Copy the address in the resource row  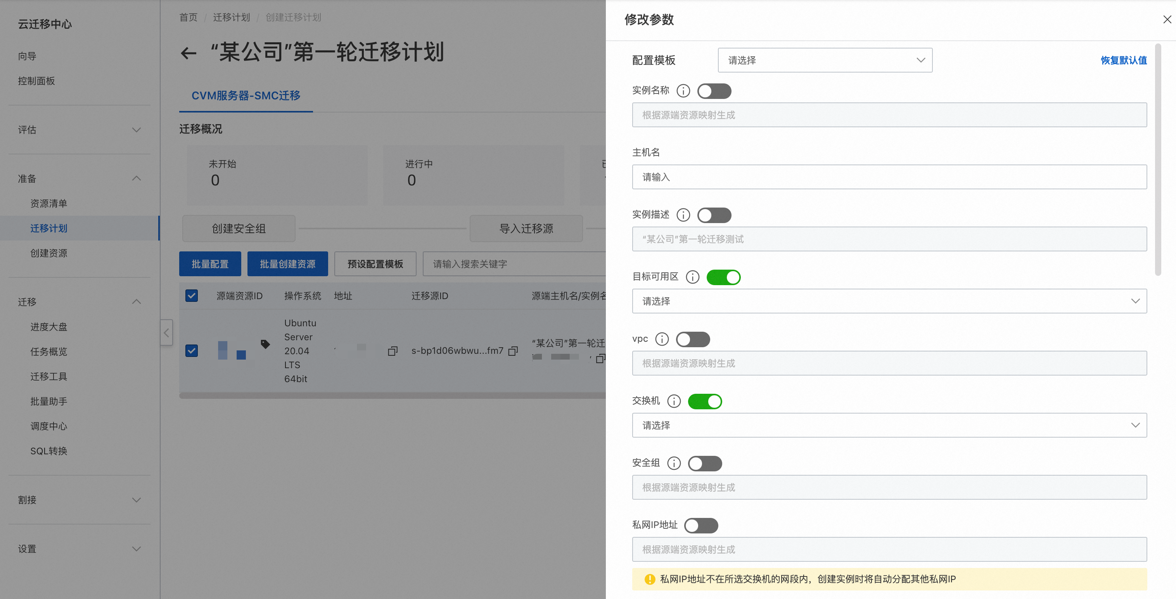click(x=393, y=351)
